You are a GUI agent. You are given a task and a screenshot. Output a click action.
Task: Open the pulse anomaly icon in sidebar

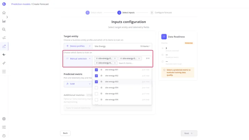4,55
